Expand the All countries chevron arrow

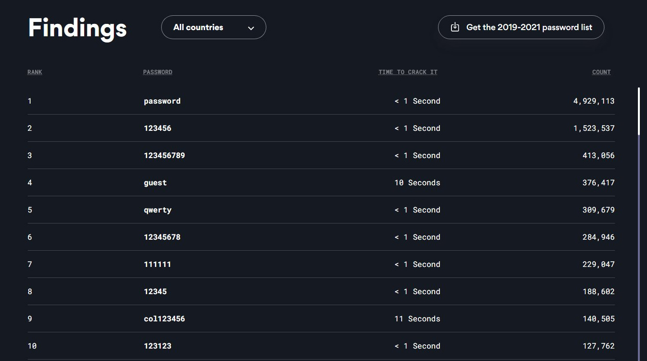pyautogui.click(x=251, y=28)
